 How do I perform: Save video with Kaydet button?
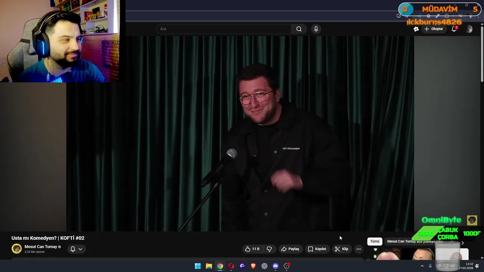coord(317,249)
